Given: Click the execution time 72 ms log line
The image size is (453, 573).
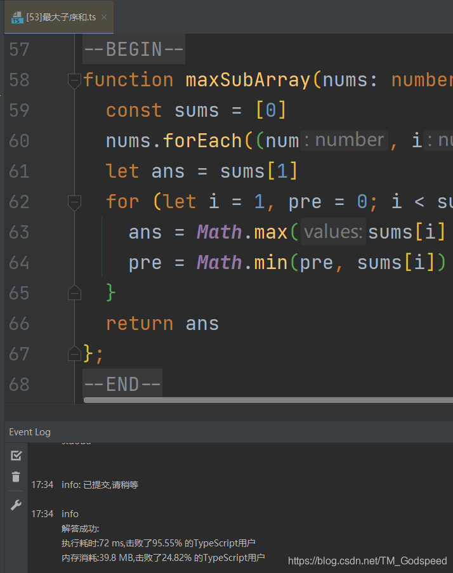Looking at the screenshot, I should coord(158,543).
